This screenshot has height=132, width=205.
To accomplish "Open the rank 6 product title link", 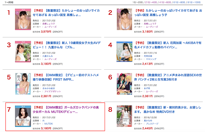I will 168,77.
